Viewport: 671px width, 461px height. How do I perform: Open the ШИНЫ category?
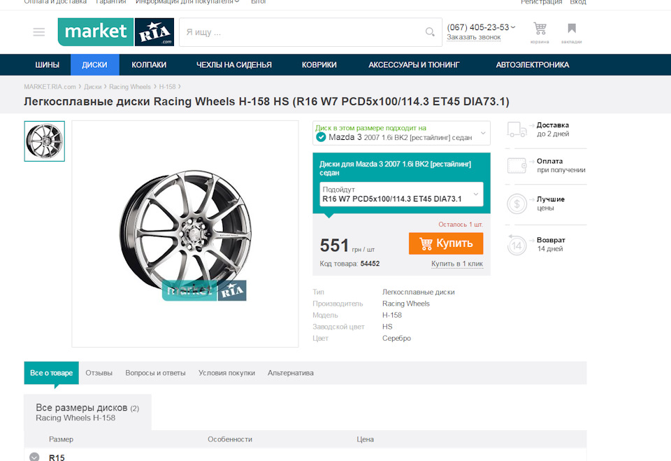click(47, 64)
